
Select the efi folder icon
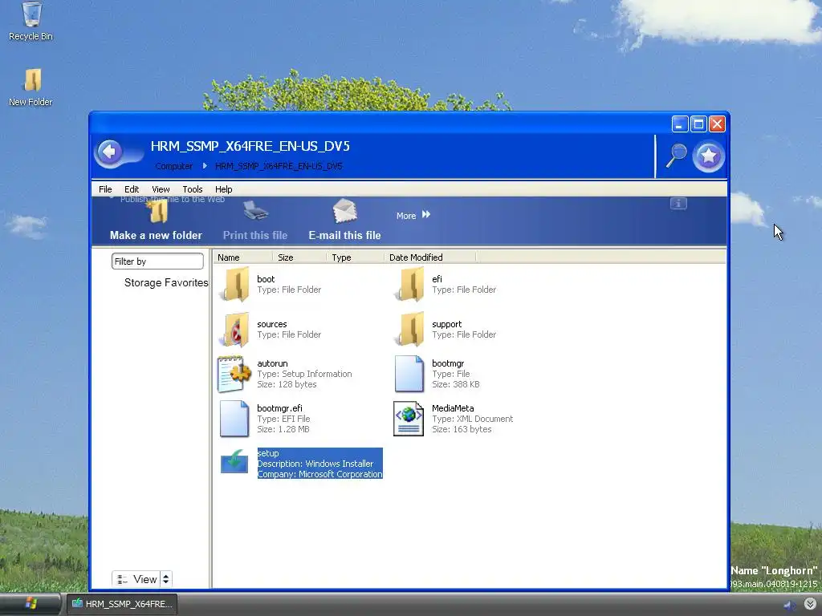409,285
